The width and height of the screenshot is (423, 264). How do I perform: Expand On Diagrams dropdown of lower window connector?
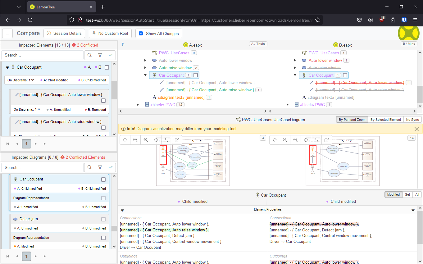tap(39, 109)
